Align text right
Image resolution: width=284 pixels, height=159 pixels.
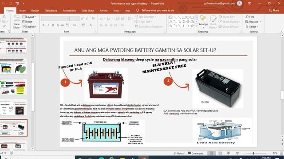(x=110, y=25)
